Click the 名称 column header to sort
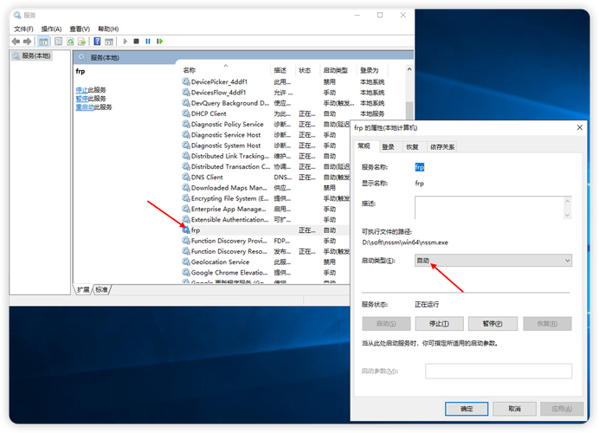 190,70
